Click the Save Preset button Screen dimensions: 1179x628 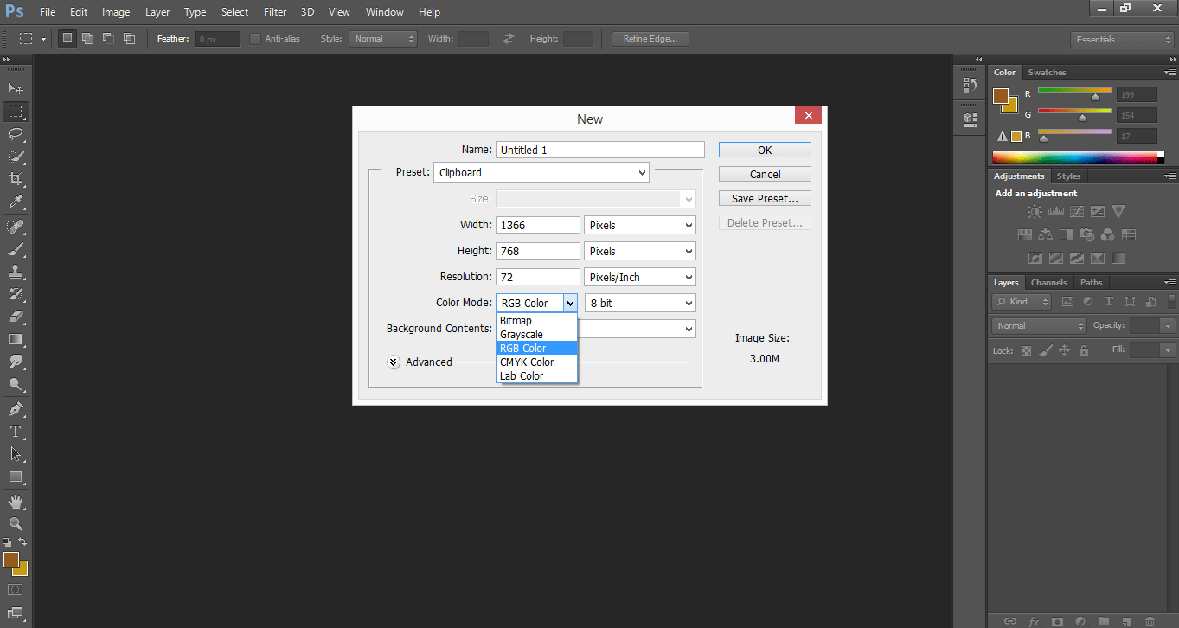coord(764,197)
